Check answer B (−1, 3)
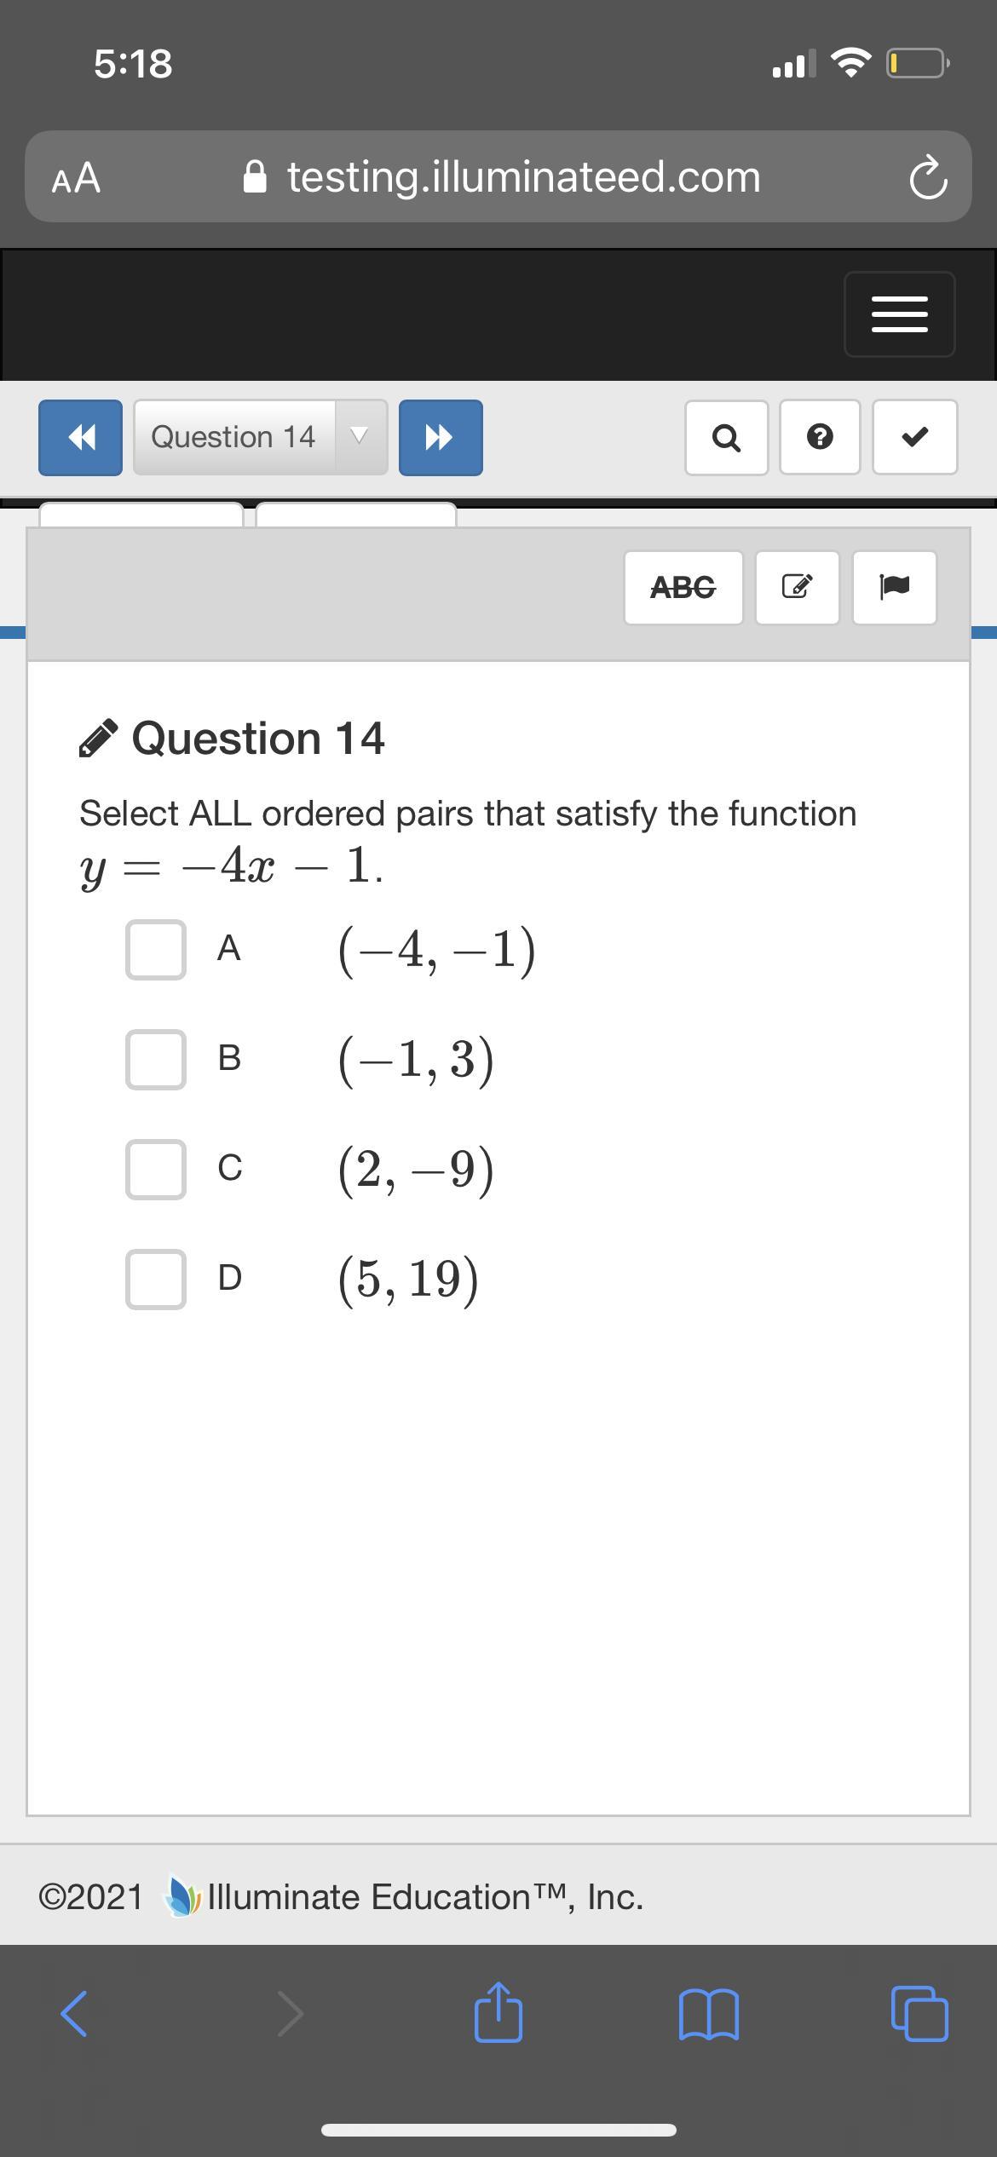Screen dimensions: 997x2157 pos(156,1059)
